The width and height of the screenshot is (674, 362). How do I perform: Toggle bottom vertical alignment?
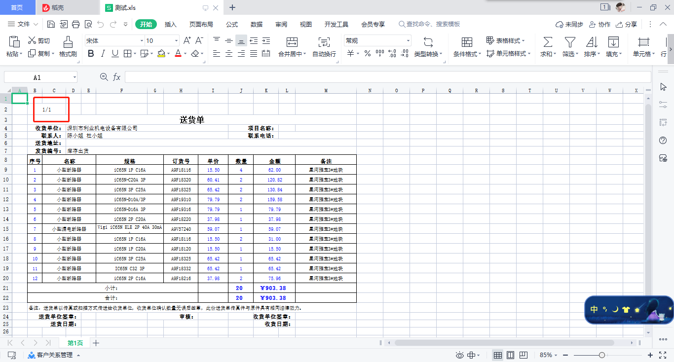(x=241, y=40)
